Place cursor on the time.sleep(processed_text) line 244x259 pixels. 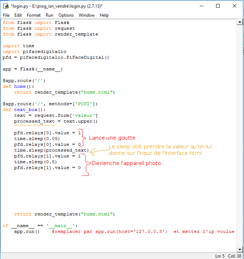pos(51,150)
